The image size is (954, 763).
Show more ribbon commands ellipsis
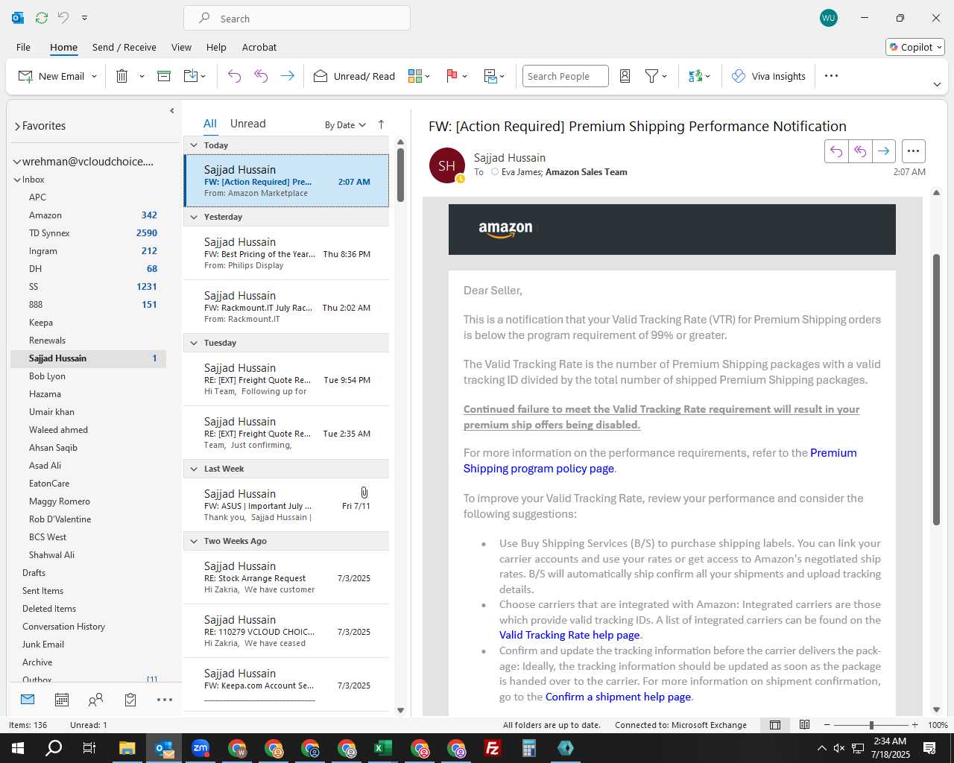coord(832,76)
